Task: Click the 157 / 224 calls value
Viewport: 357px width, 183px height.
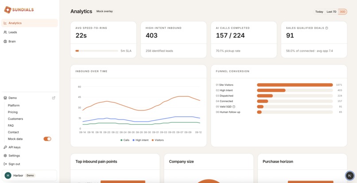Action: click(x=230, y=35)
